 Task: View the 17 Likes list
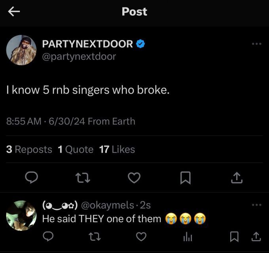[x=117, y=149]
